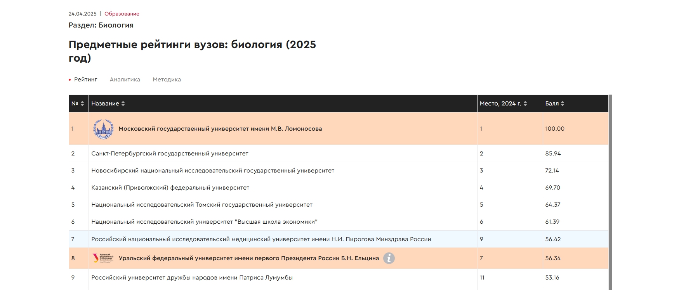The height and width of the screenshot is (290, 686).
Task: Click Национальный исследовательский Томский государственный университет
Action: (202, 205)
